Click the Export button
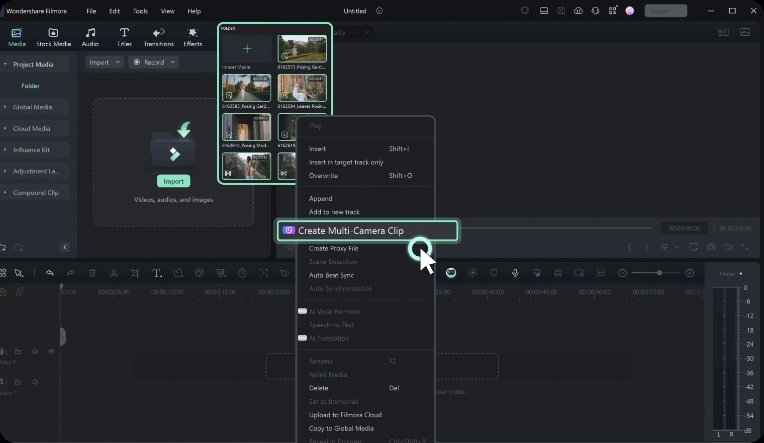 tap(666, 11)
